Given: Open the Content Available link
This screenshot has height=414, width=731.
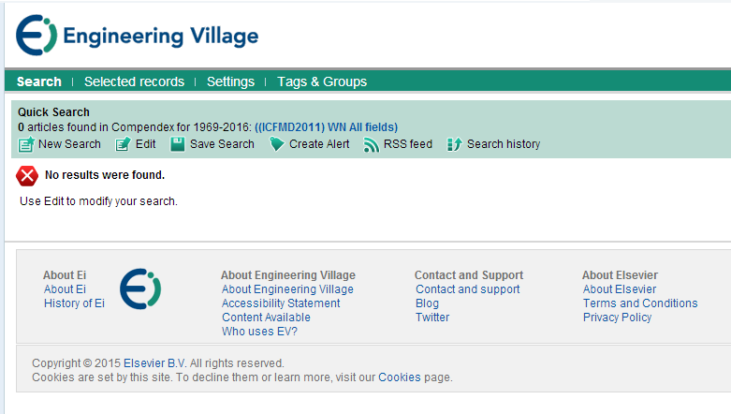Looking at the screenshot, I should coord(266,318).
